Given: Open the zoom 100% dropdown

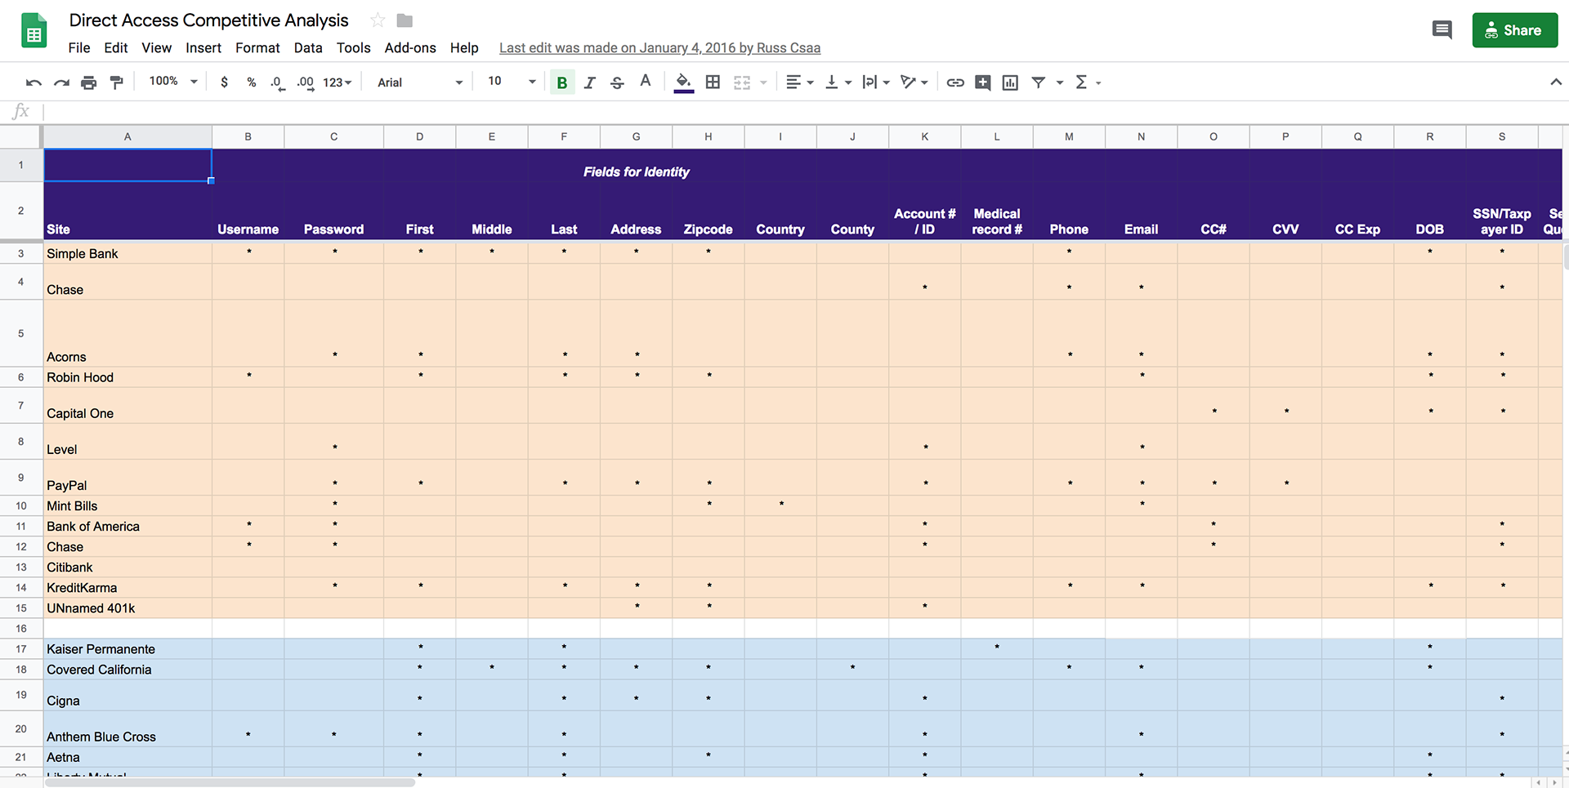Looking at the screenshot, I should [173, 82].
